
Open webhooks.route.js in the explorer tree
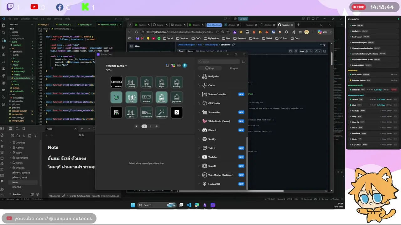click(21, 78)
